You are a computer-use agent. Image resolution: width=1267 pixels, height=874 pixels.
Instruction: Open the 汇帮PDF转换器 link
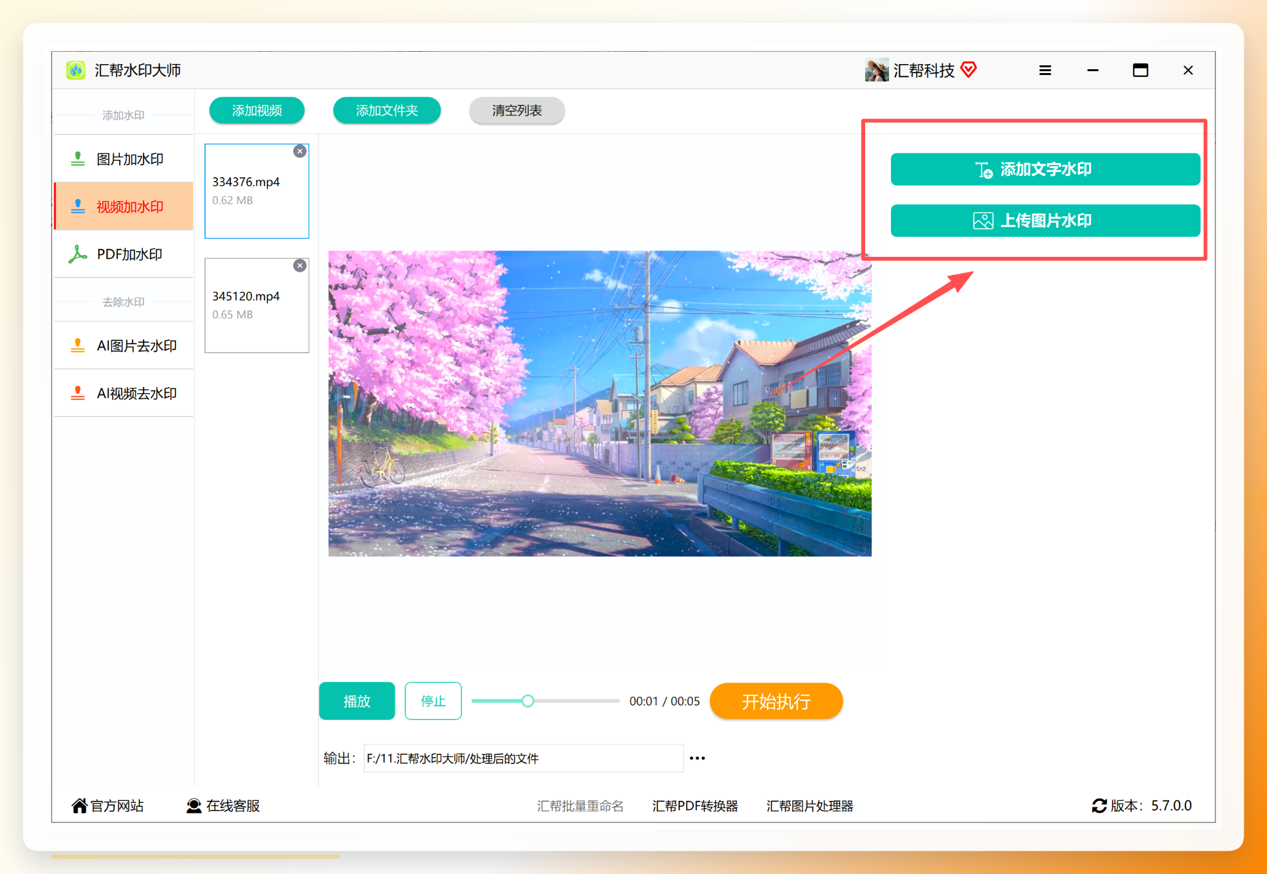coord(695,806)
